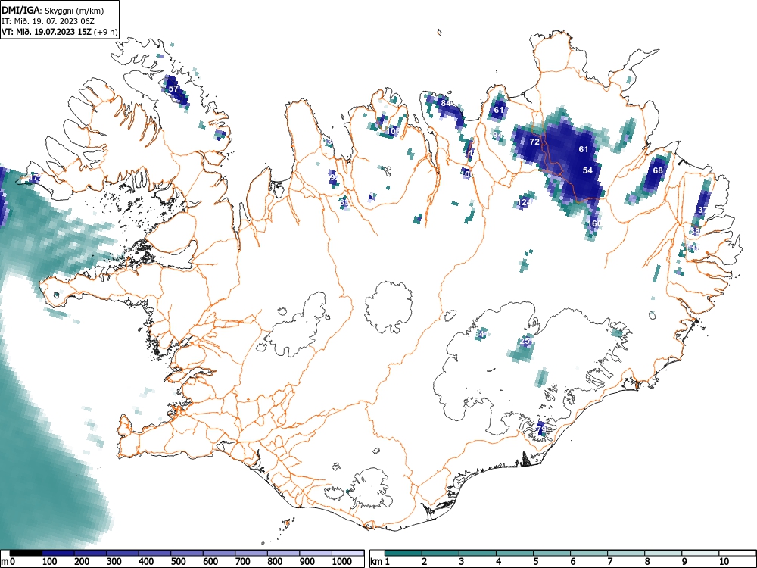The height and width of the screenshot is (568, 757).
Task: Click the '1000' label in the metres legend
Action: 342,562
